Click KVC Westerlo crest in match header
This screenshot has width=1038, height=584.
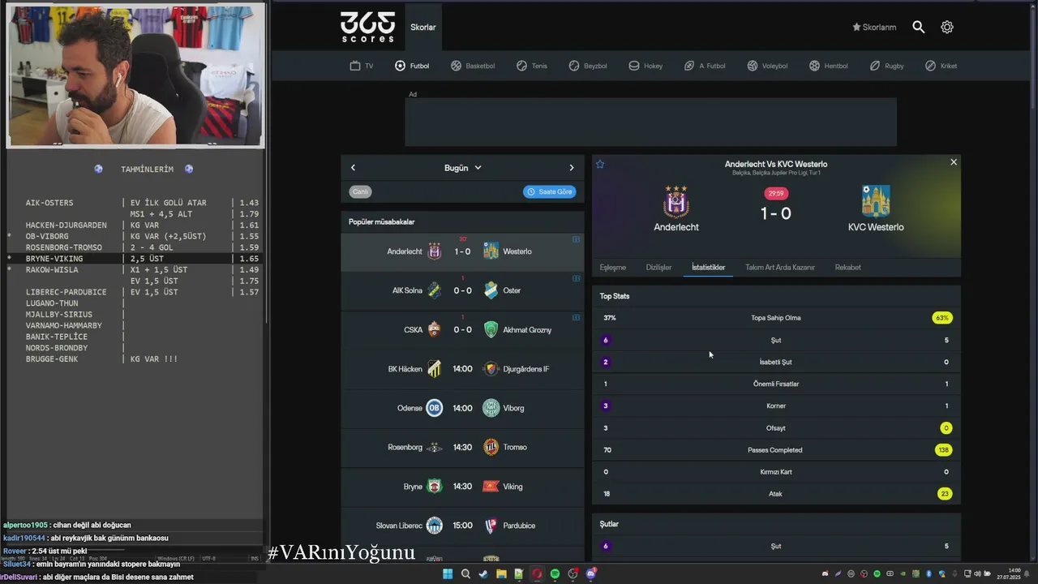click(x=876, y=201)
